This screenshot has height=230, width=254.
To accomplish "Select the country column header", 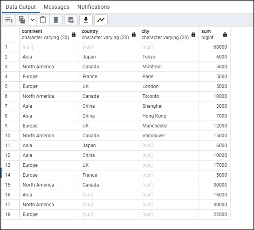I will point(105,34).
